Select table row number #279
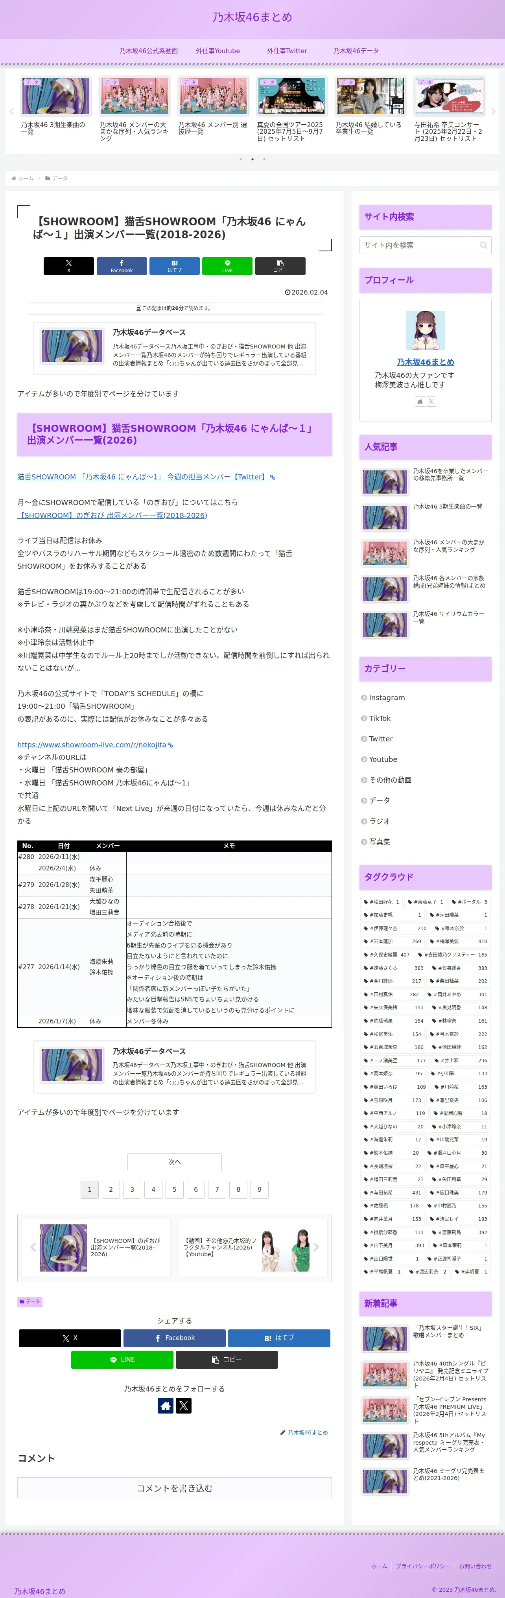This screenshot has width=505, height=1598. coord(27,885)
